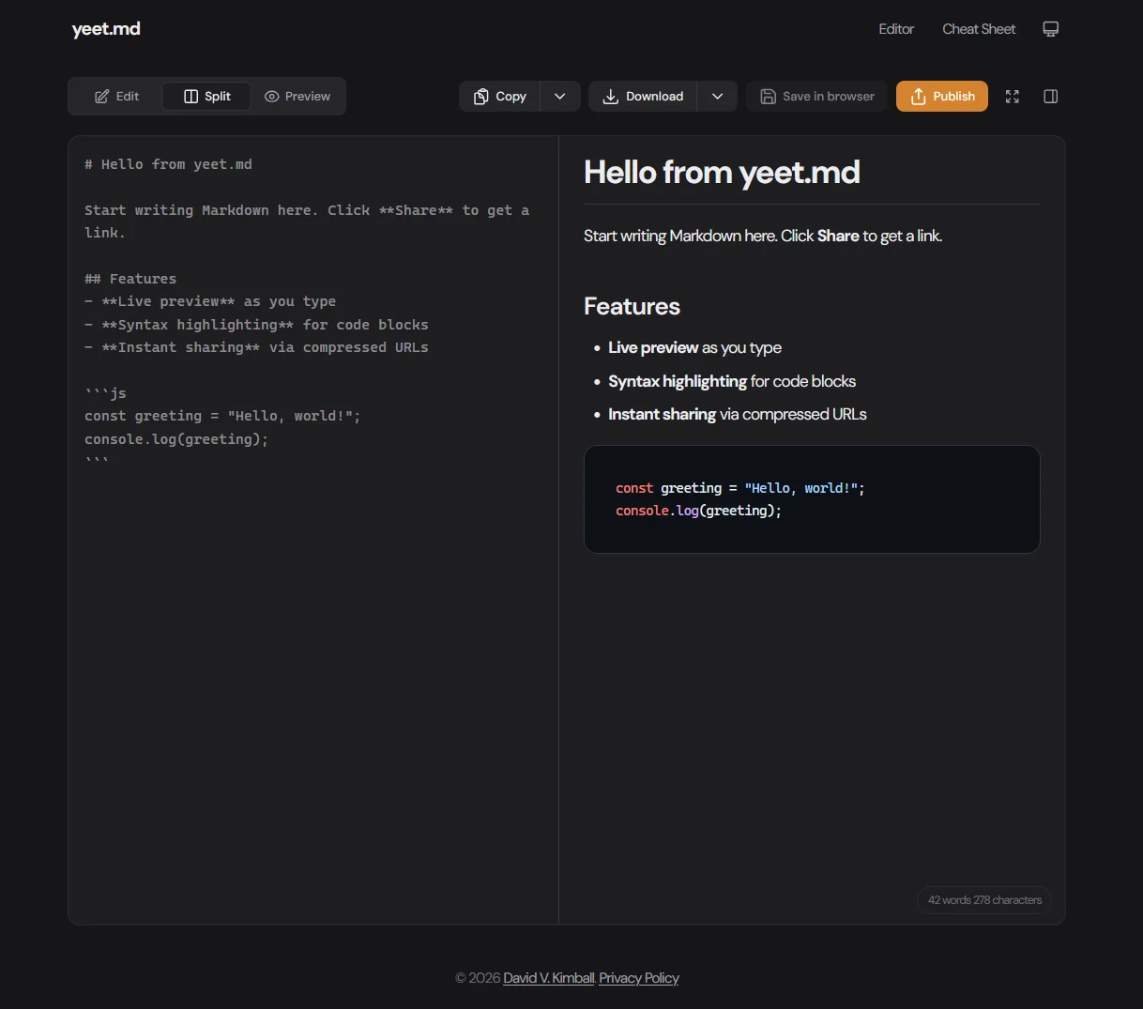Toggle the sidebar panel icon
The height and width of the screenshot is (1009, 1143).
[1050, 97]
